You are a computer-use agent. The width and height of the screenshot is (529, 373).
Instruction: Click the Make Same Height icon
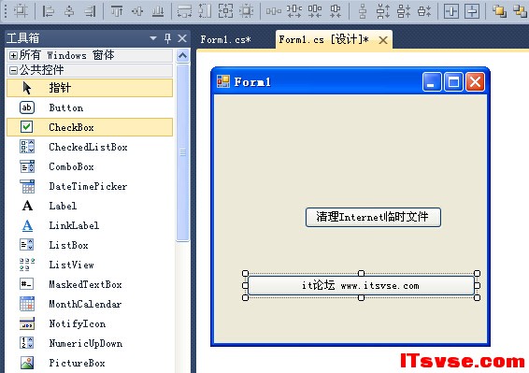pos(205,11)
